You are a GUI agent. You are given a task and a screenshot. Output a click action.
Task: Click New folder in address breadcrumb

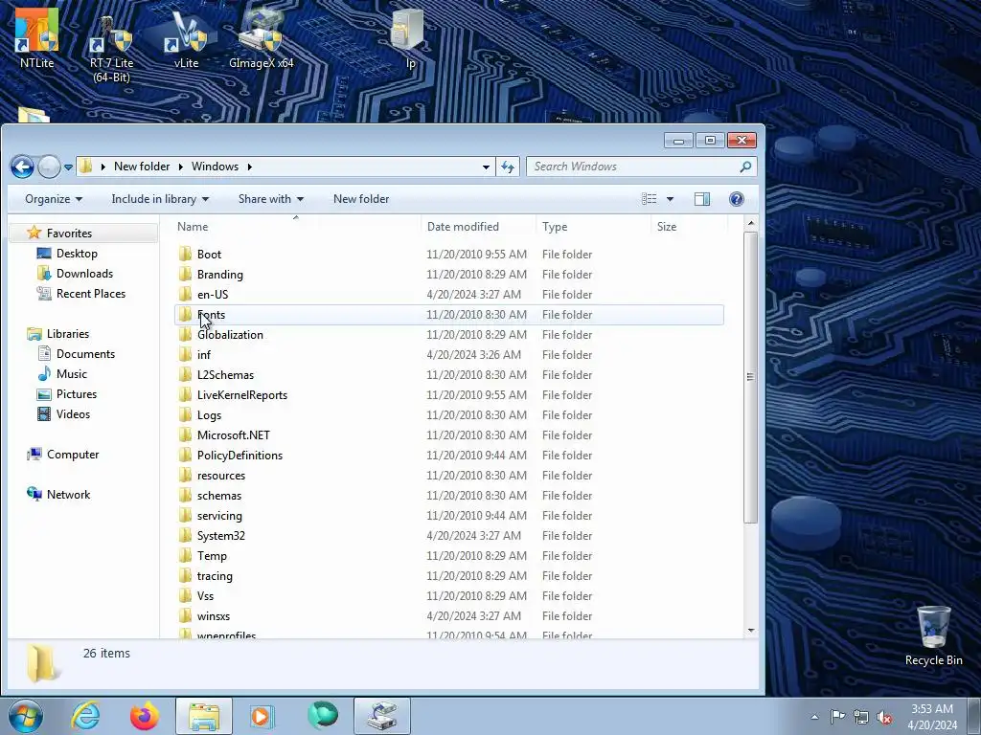(142, 167)
